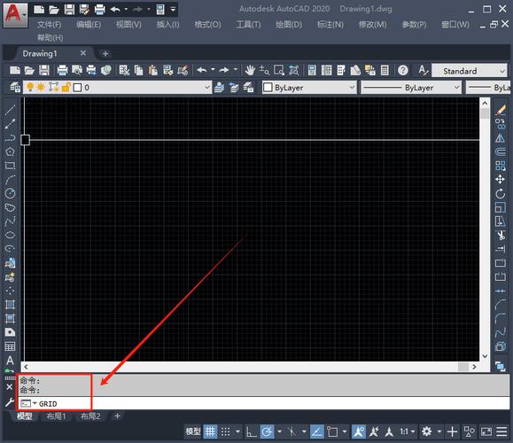
Task: Select the Multiline Text tool
Action: (10, 361)
